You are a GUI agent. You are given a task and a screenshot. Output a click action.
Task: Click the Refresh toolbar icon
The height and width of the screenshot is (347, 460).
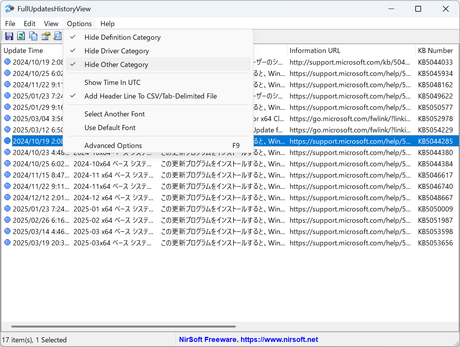click(x=21, y=36)
